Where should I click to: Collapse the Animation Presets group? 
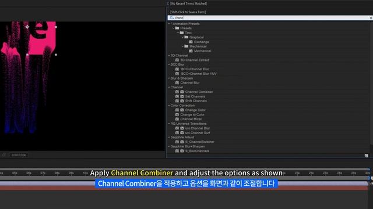click(x=169, y=24)
